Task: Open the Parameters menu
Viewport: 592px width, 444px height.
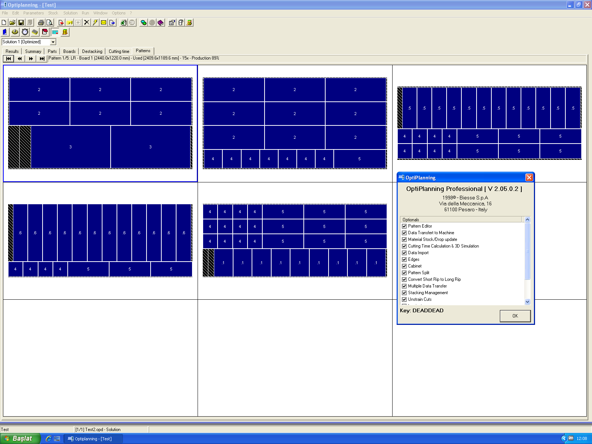Action: pos(34,13)
